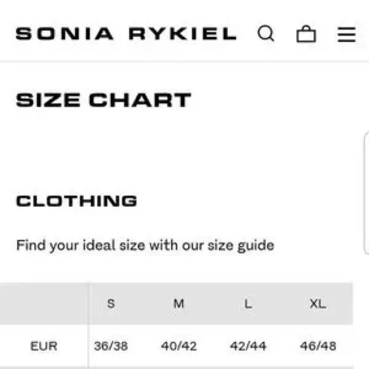Select the S size column header

pos(111,303)
